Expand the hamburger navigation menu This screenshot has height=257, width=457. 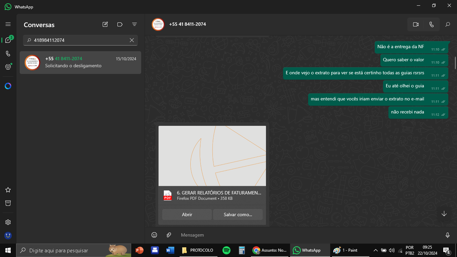point(8,24)
